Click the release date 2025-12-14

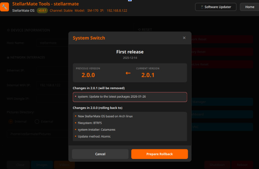tap(130, 58)
